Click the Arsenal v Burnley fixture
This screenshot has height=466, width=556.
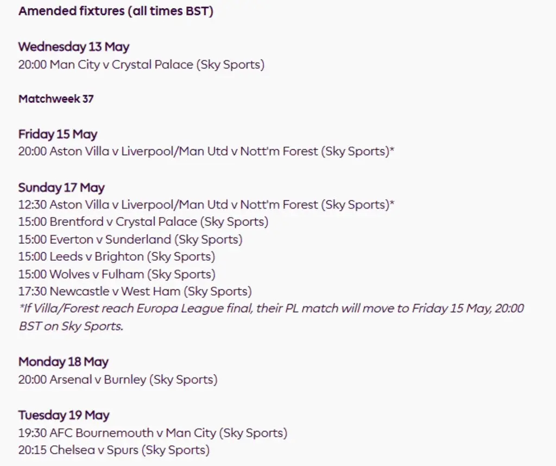click(118, 380)
